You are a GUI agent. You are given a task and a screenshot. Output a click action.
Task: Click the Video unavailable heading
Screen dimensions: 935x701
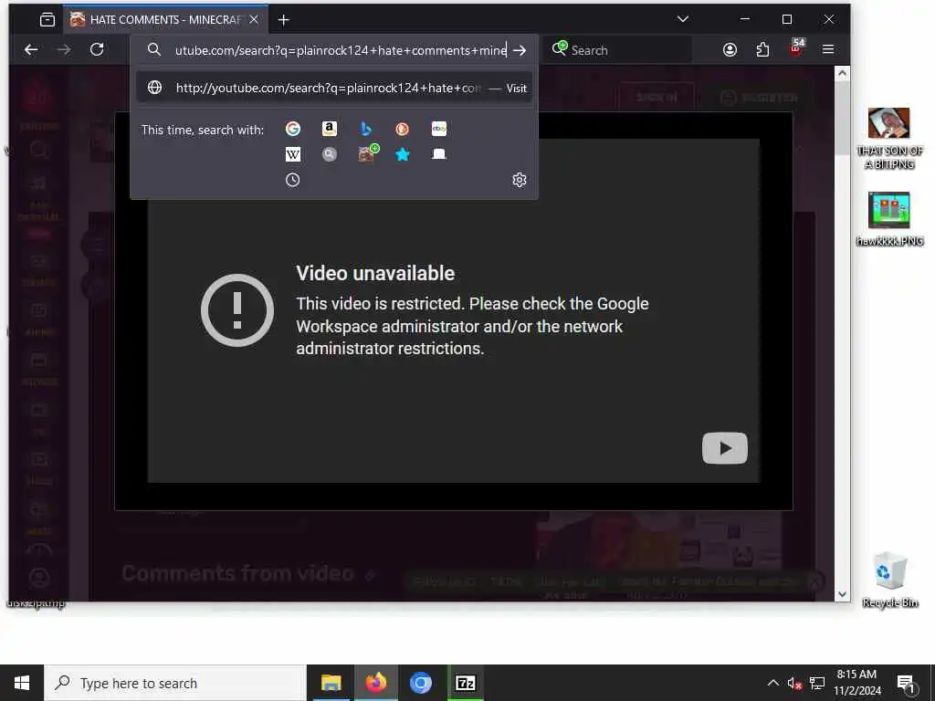(x=375, y=273)
